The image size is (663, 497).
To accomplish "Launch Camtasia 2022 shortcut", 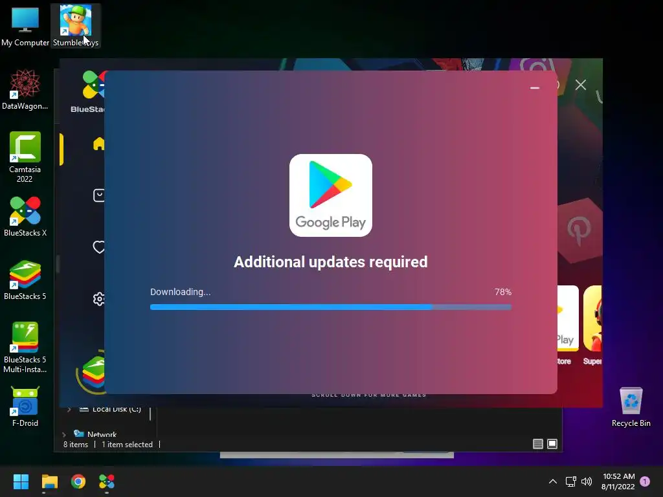I will click(x=25, y=157).
